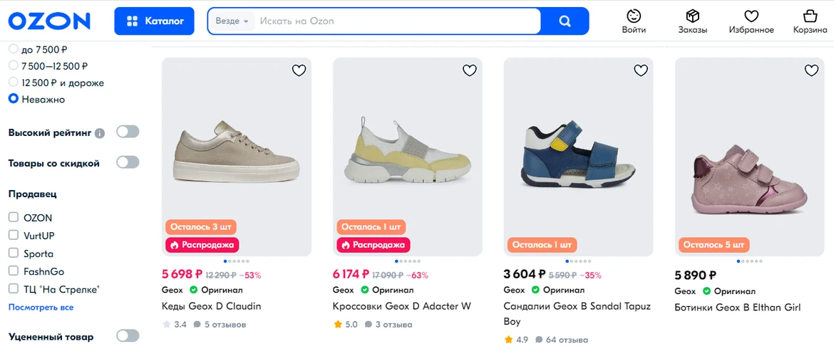Expand seller list with Посмотреть все
This screenshot has height=356, width=834.
(41, 308)
